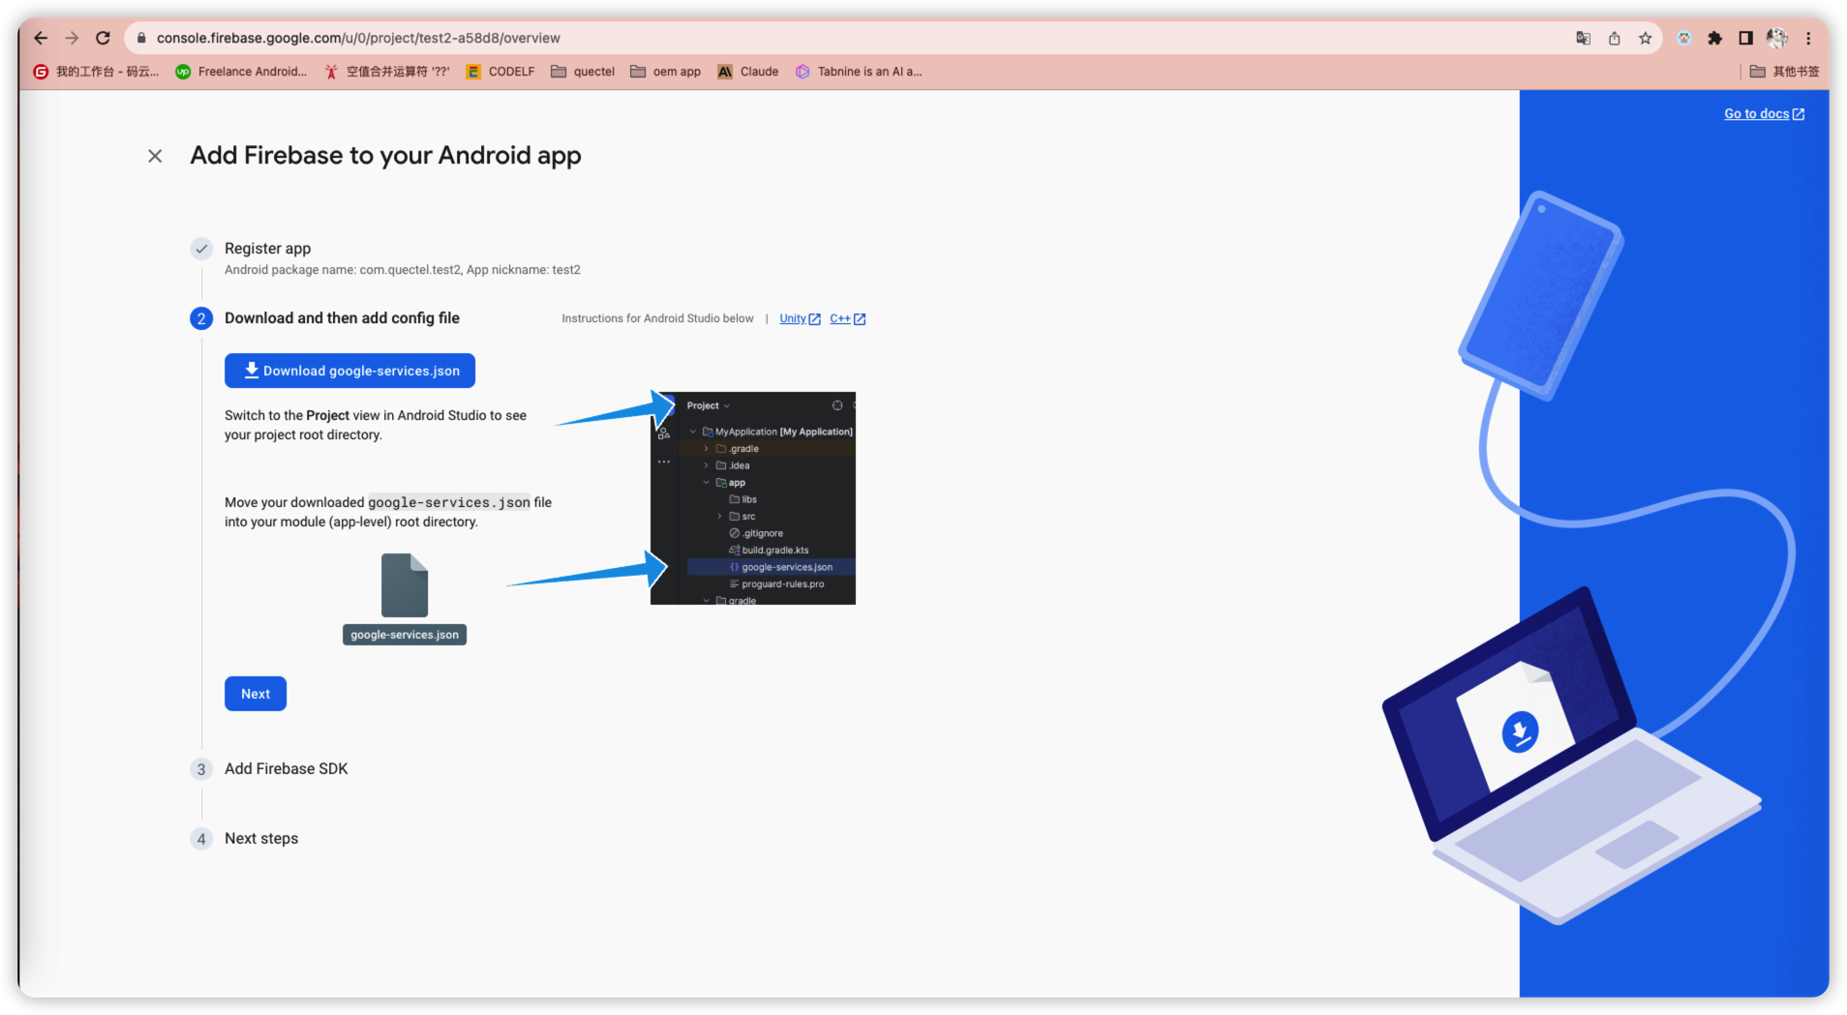Click the Android Studio project tree screenshot
Screen dimensions: 1847x1015
click(x=753, y=498)
